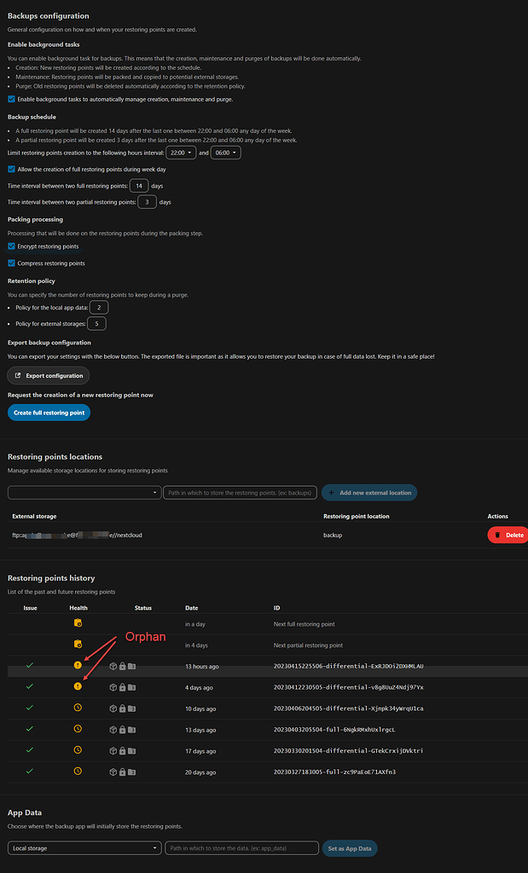Viewport: 528px width, 873px height.
Task: Click the health warning icon for the 13 hours ago point
Action: 78,665
